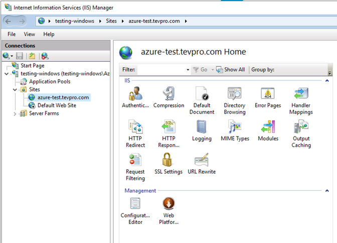This screenshot has height=243, width=337.
Task: Click the forward navigation arrow
Action: point(22,21)
